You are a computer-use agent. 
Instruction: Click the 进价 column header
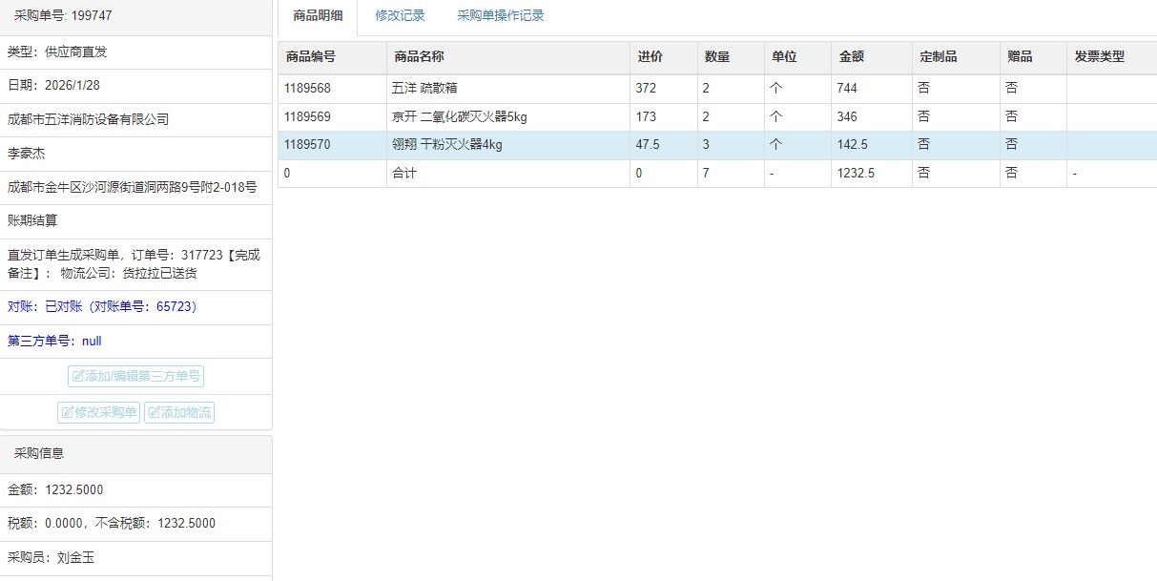[x=651, y=57]
